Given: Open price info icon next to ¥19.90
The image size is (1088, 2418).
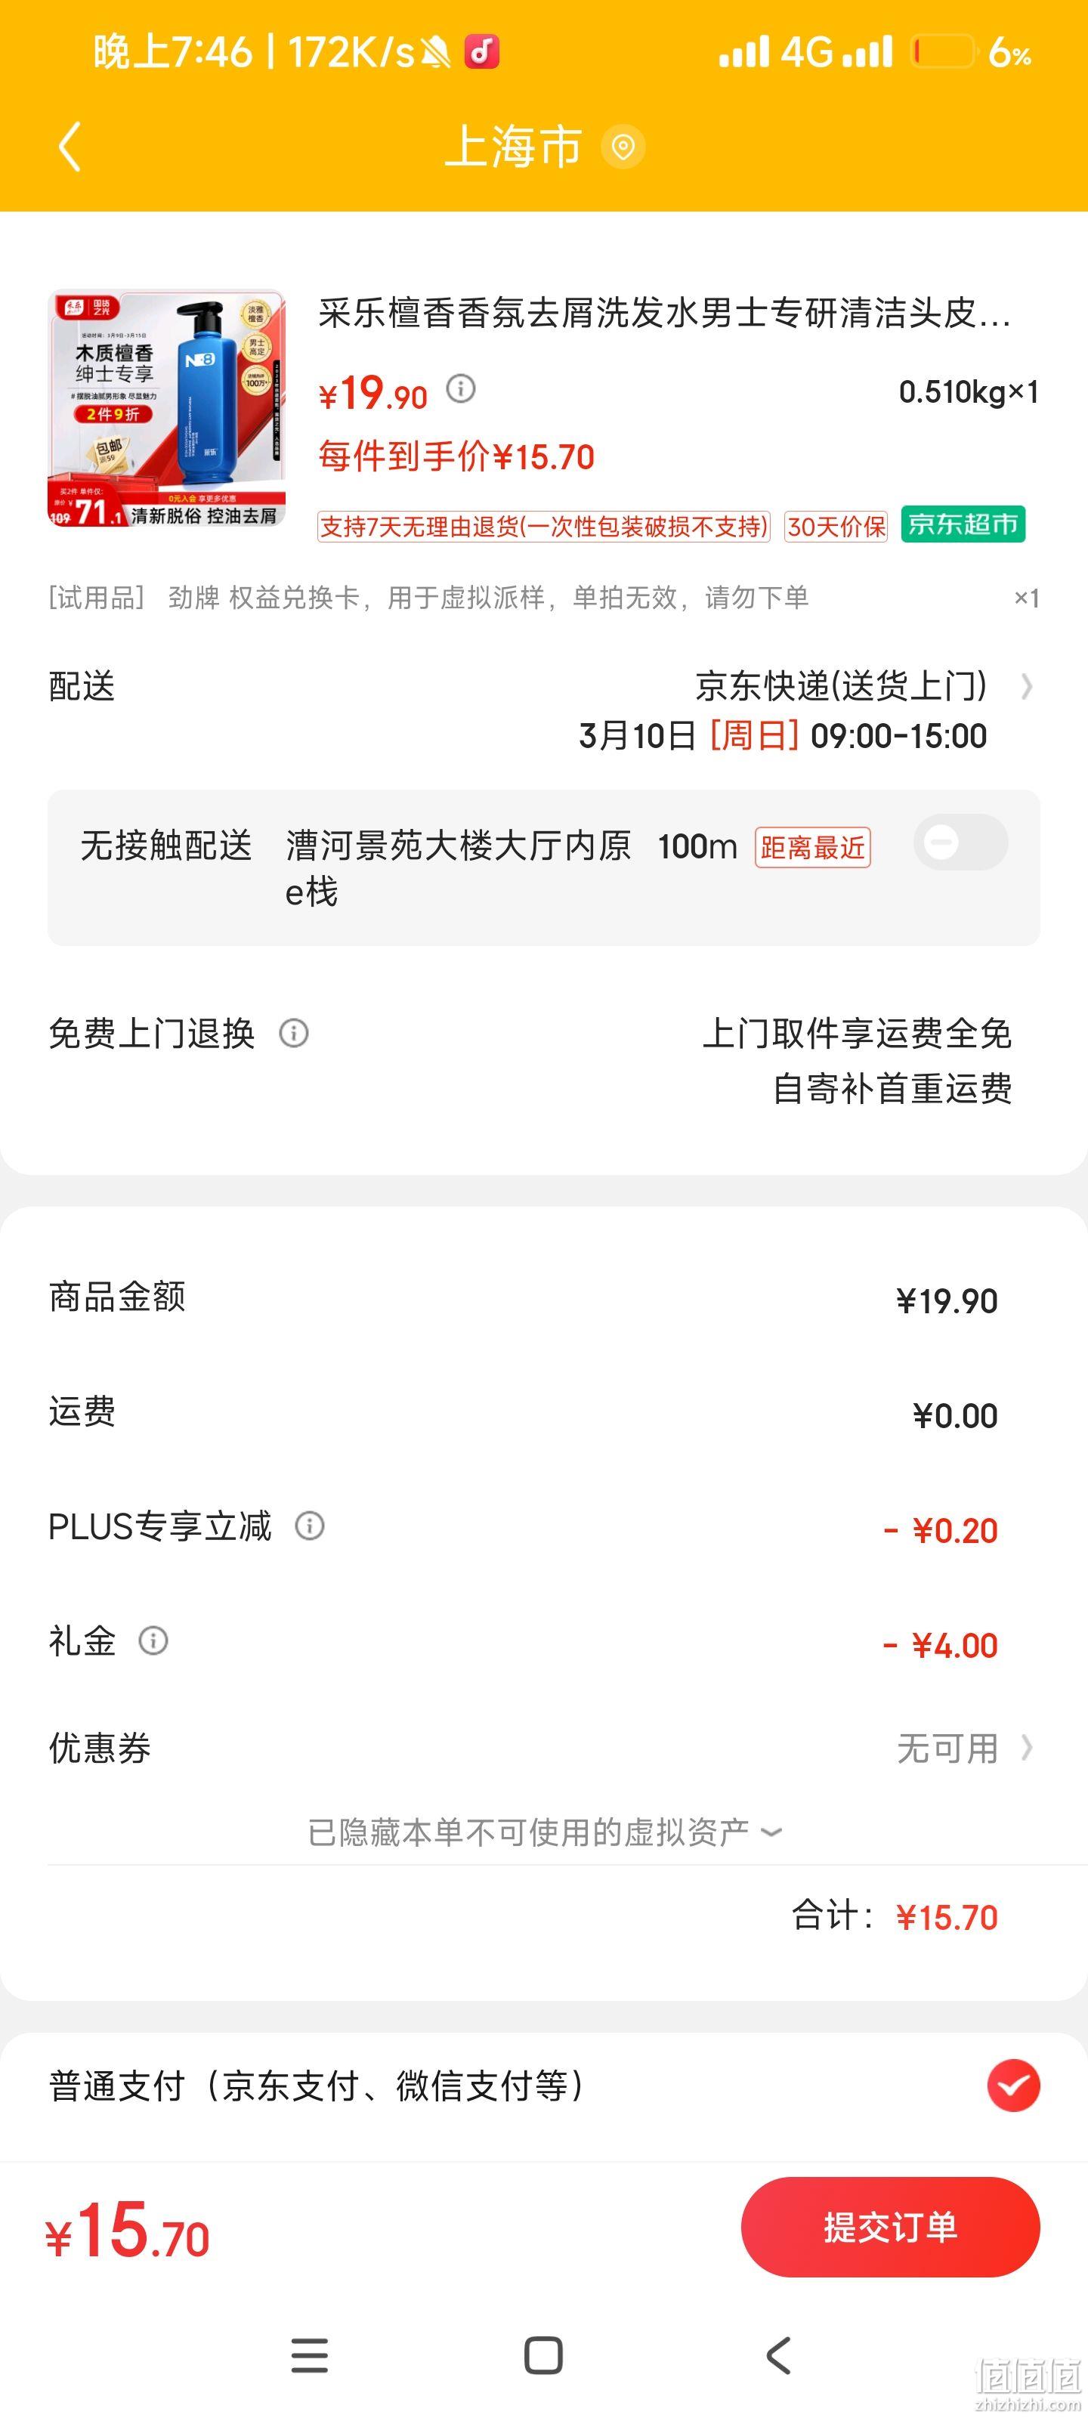Looking at the screenshot, I should tap(461, 388).
